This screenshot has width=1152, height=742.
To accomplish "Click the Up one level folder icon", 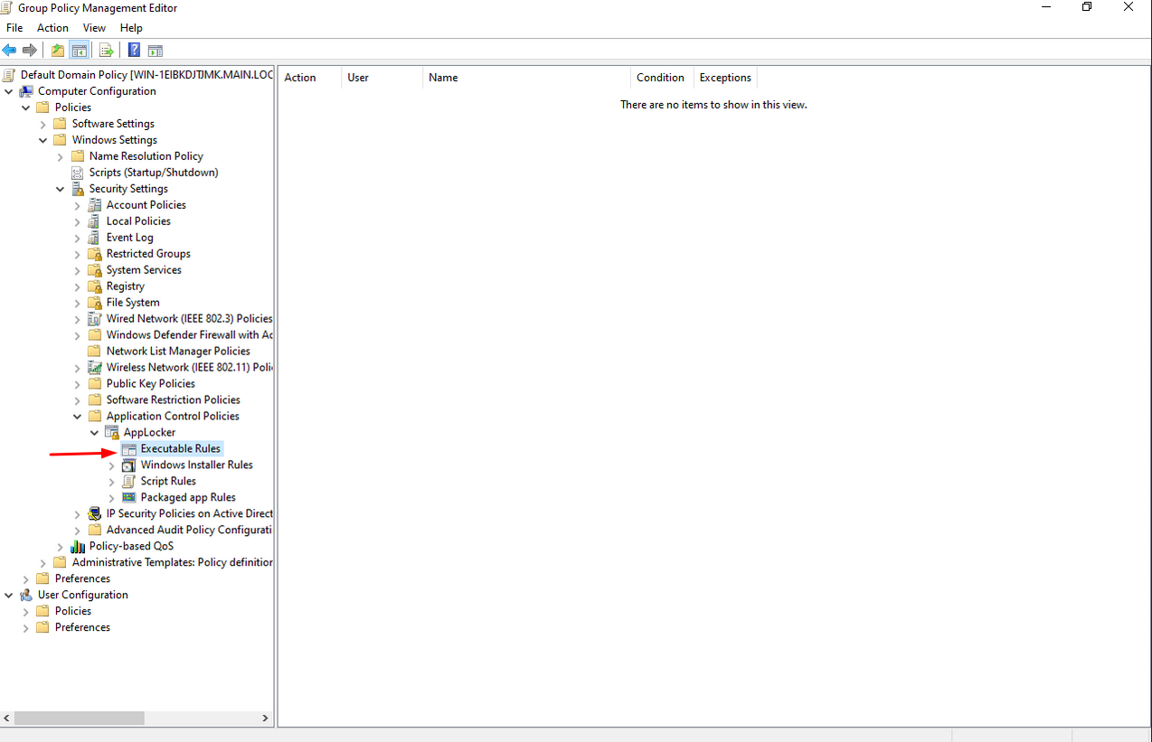I will click(x=58, y=51).
